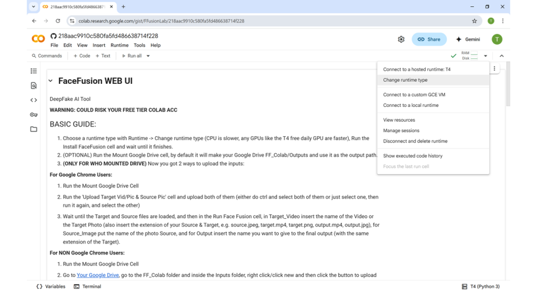Add a Text cell

point(103,56)
